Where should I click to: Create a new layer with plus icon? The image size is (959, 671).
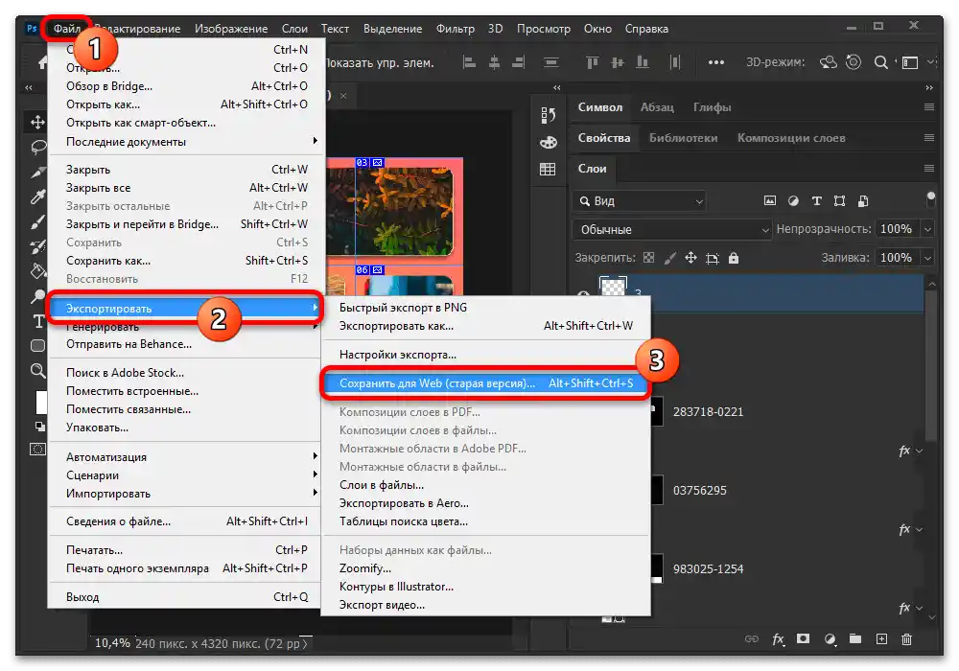[x=881, y=639]
